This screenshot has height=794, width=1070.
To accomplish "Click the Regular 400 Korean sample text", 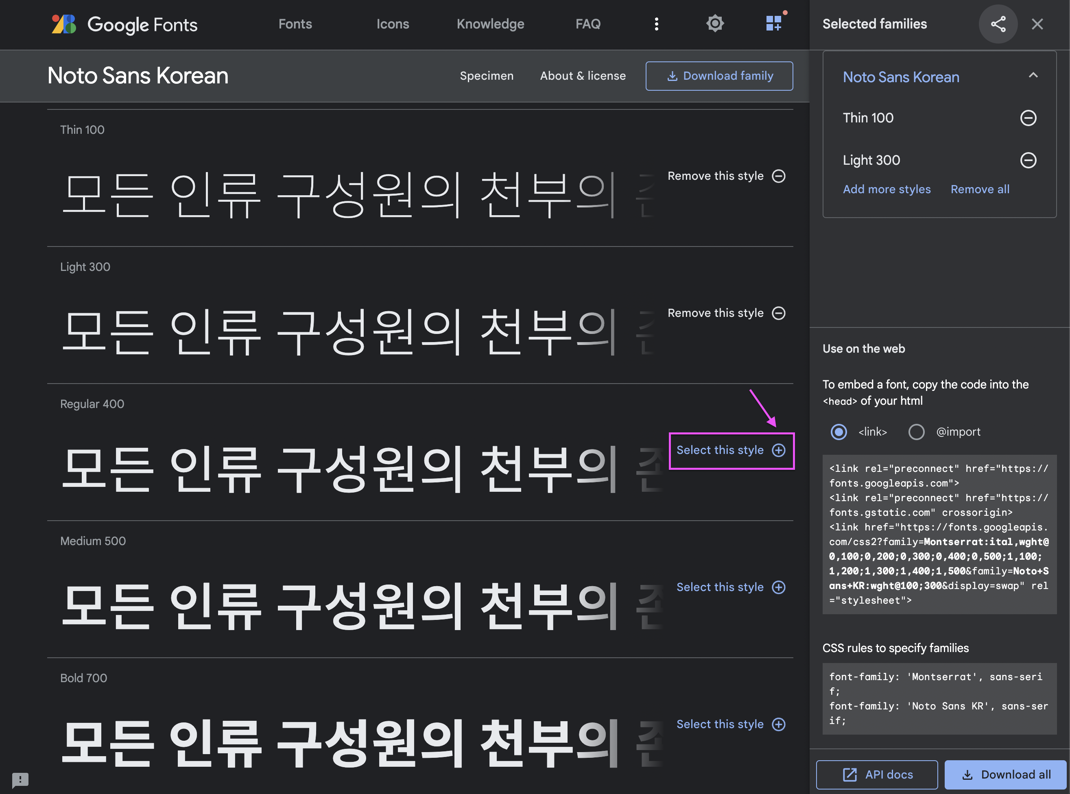I will [x=363, y=469].
